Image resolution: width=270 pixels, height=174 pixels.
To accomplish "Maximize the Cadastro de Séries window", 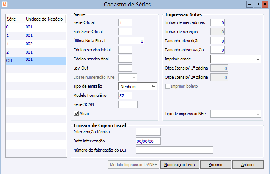I will 257,5.
